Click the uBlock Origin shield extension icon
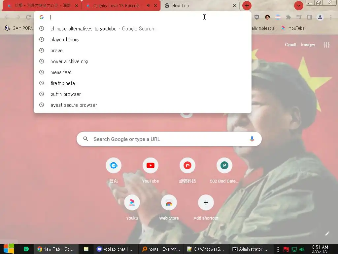338x254 pixels. (257, 17)
